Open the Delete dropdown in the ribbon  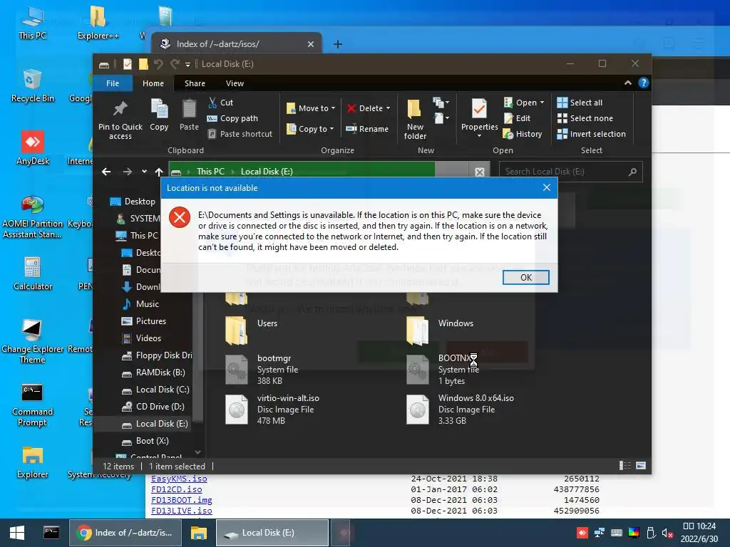[x=369, y=108]
